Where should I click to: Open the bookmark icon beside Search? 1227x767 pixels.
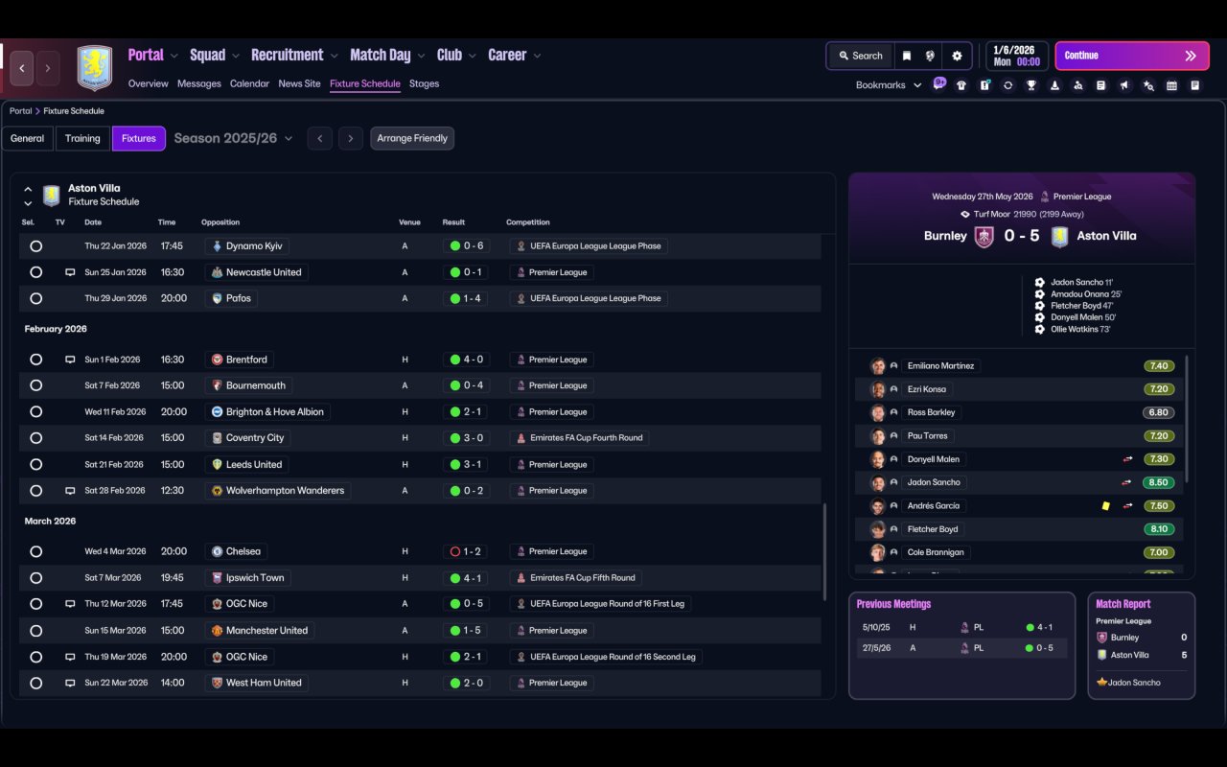coord(906,56)
